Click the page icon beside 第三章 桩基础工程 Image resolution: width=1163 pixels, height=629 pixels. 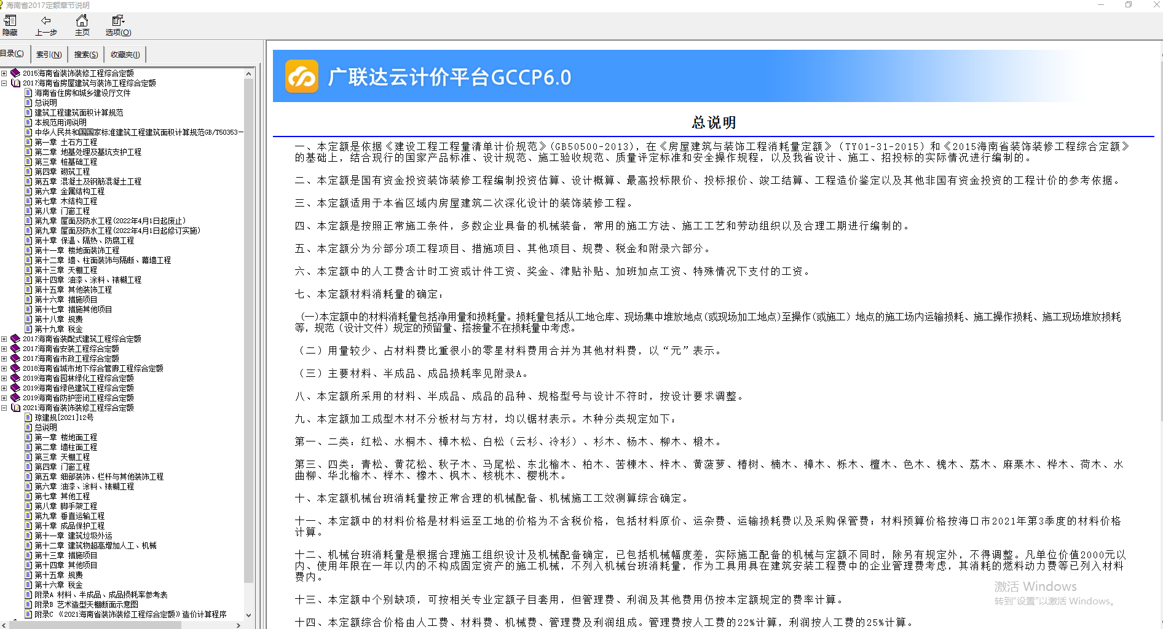(28, 162)
